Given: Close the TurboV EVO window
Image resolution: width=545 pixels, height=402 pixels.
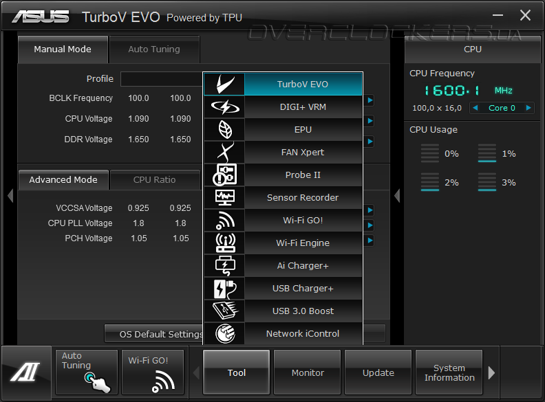Looking at the screenshot, I should point(525,15).
